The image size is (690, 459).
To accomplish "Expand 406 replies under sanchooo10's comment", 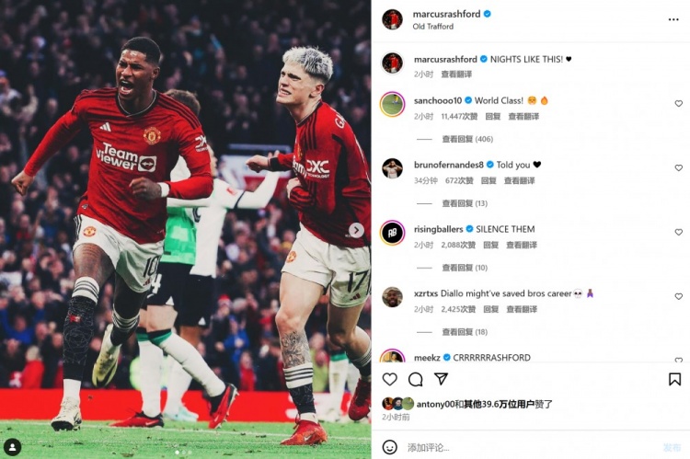I will (x=467, y=139).
